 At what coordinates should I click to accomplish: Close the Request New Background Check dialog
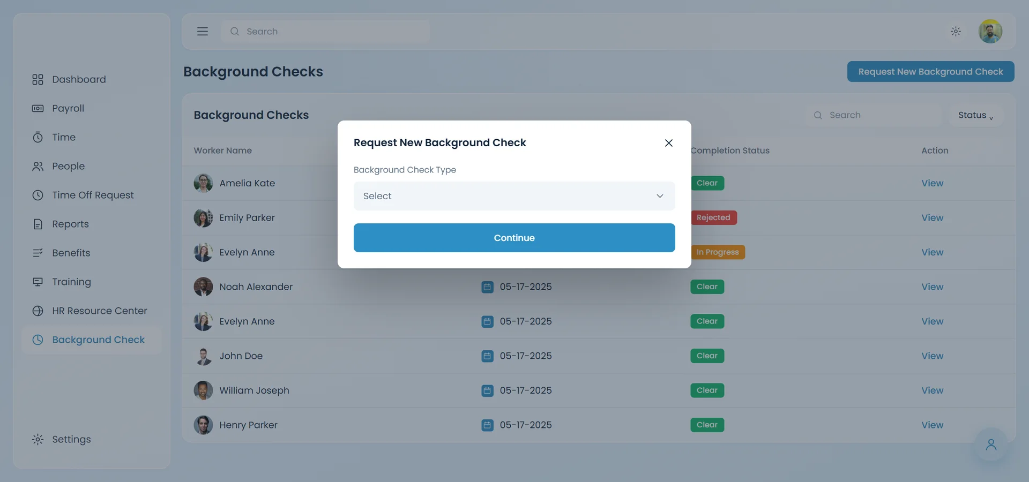(669, 143)
